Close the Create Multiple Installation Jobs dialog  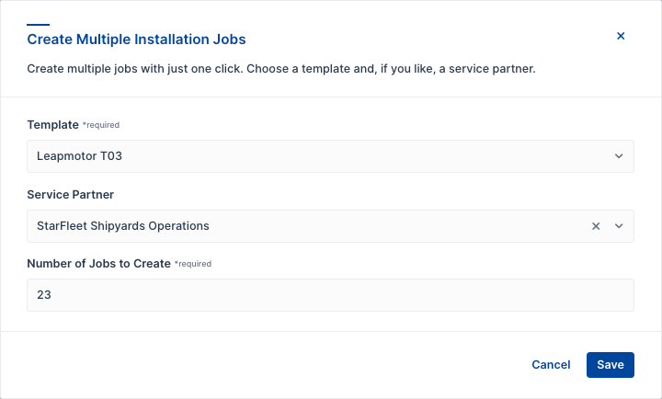click(621, 36)
